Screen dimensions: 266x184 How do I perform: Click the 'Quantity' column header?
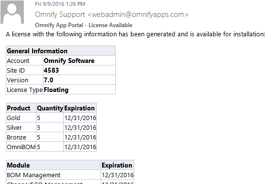tap(50, 108)
